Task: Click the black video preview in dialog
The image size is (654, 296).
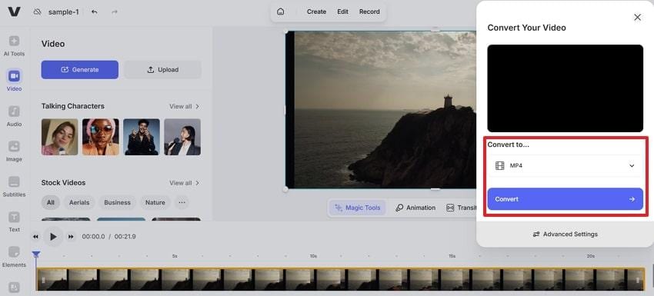Action: 566,88
